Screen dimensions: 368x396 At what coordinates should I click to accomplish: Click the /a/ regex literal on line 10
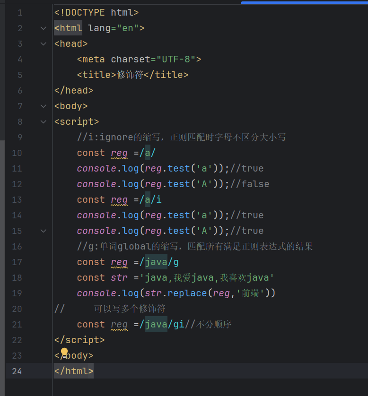click(x=148, y=153)
